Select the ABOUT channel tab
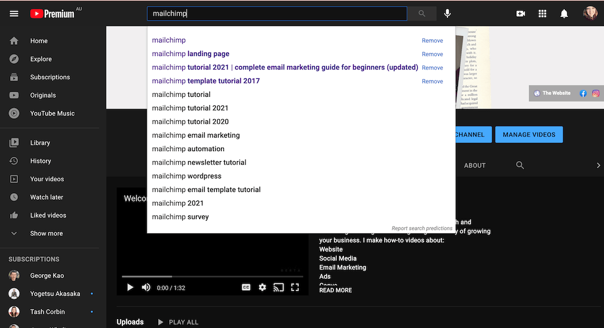This screenshot has height=328, width=604. (475, 165)
